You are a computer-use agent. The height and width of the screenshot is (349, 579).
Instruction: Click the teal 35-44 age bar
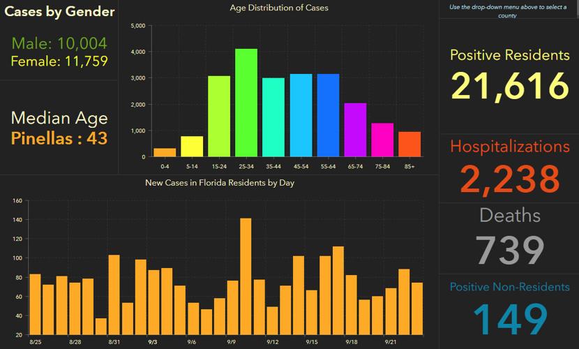click(273, 117)
